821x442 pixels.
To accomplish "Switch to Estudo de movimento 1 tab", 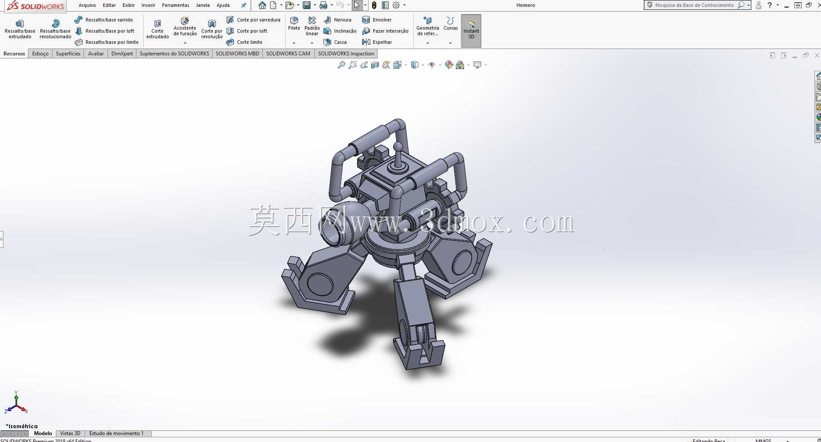I will point(116,433).
